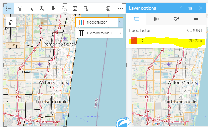This screenshot has width=208, height=127.
Task: Open the Appearance palette tab
Action: pyautogui.click(x=176, y=19)
